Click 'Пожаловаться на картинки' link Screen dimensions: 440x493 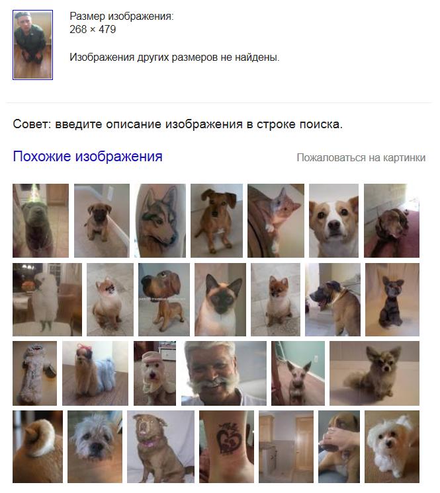(x=361, y=157)
